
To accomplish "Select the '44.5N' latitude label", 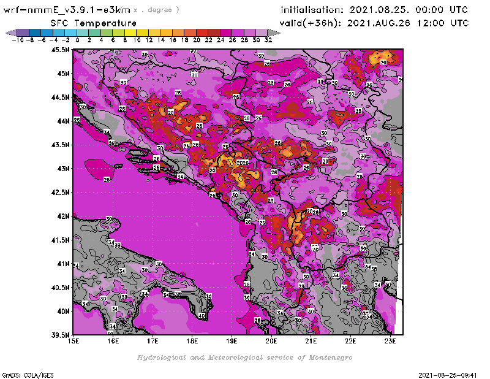I will (60, 98).
